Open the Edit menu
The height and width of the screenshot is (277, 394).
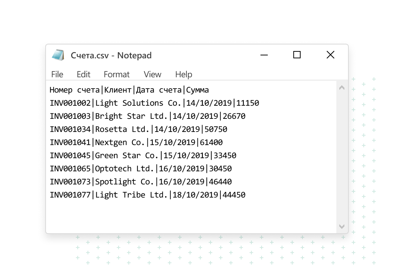point(84,74)
